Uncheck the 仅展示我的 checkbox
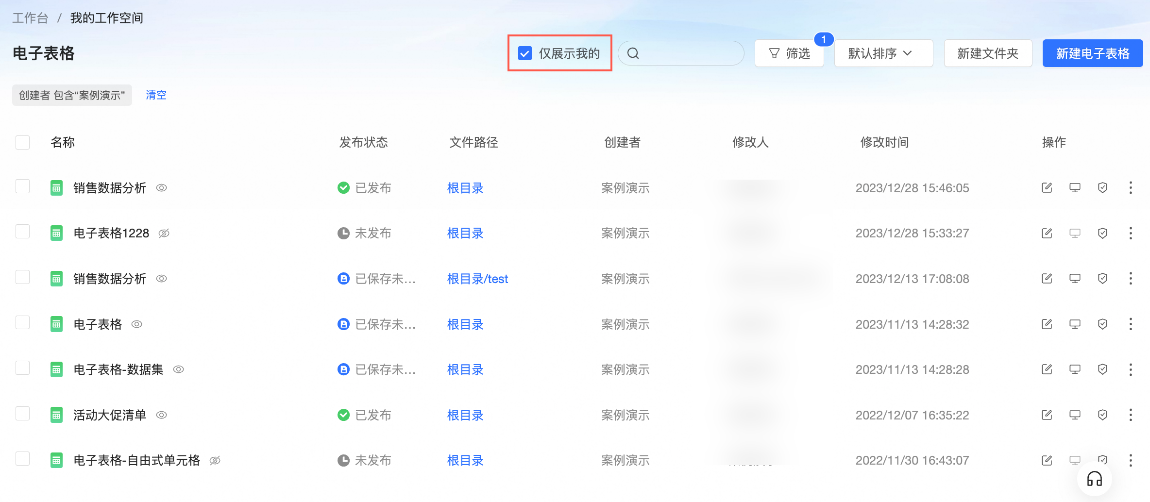Image resolution: width=1150 pixels, height=502 pixels. [x=525, y=53]
